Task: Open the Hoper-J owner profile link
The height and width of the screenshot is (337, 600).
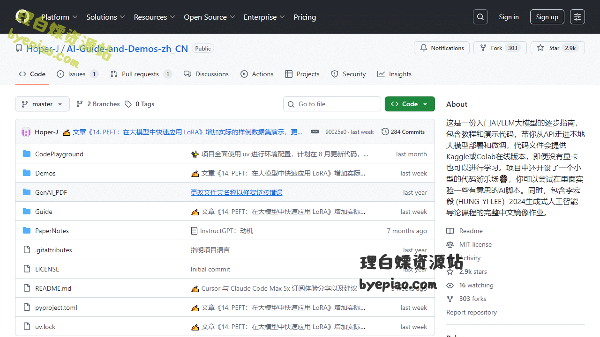Action: [x=43, y=49]
